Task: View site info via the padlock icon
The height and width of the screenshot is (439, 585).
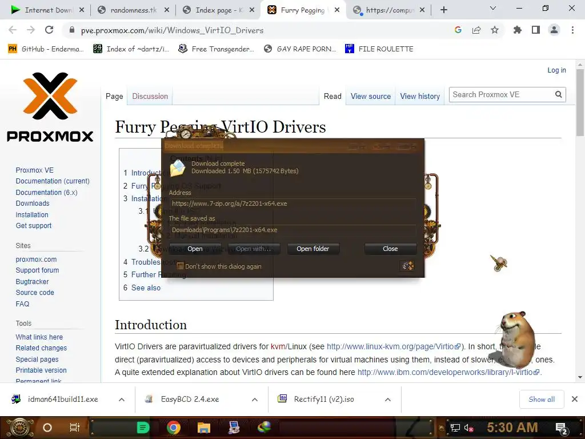Action: coord(71,30)
